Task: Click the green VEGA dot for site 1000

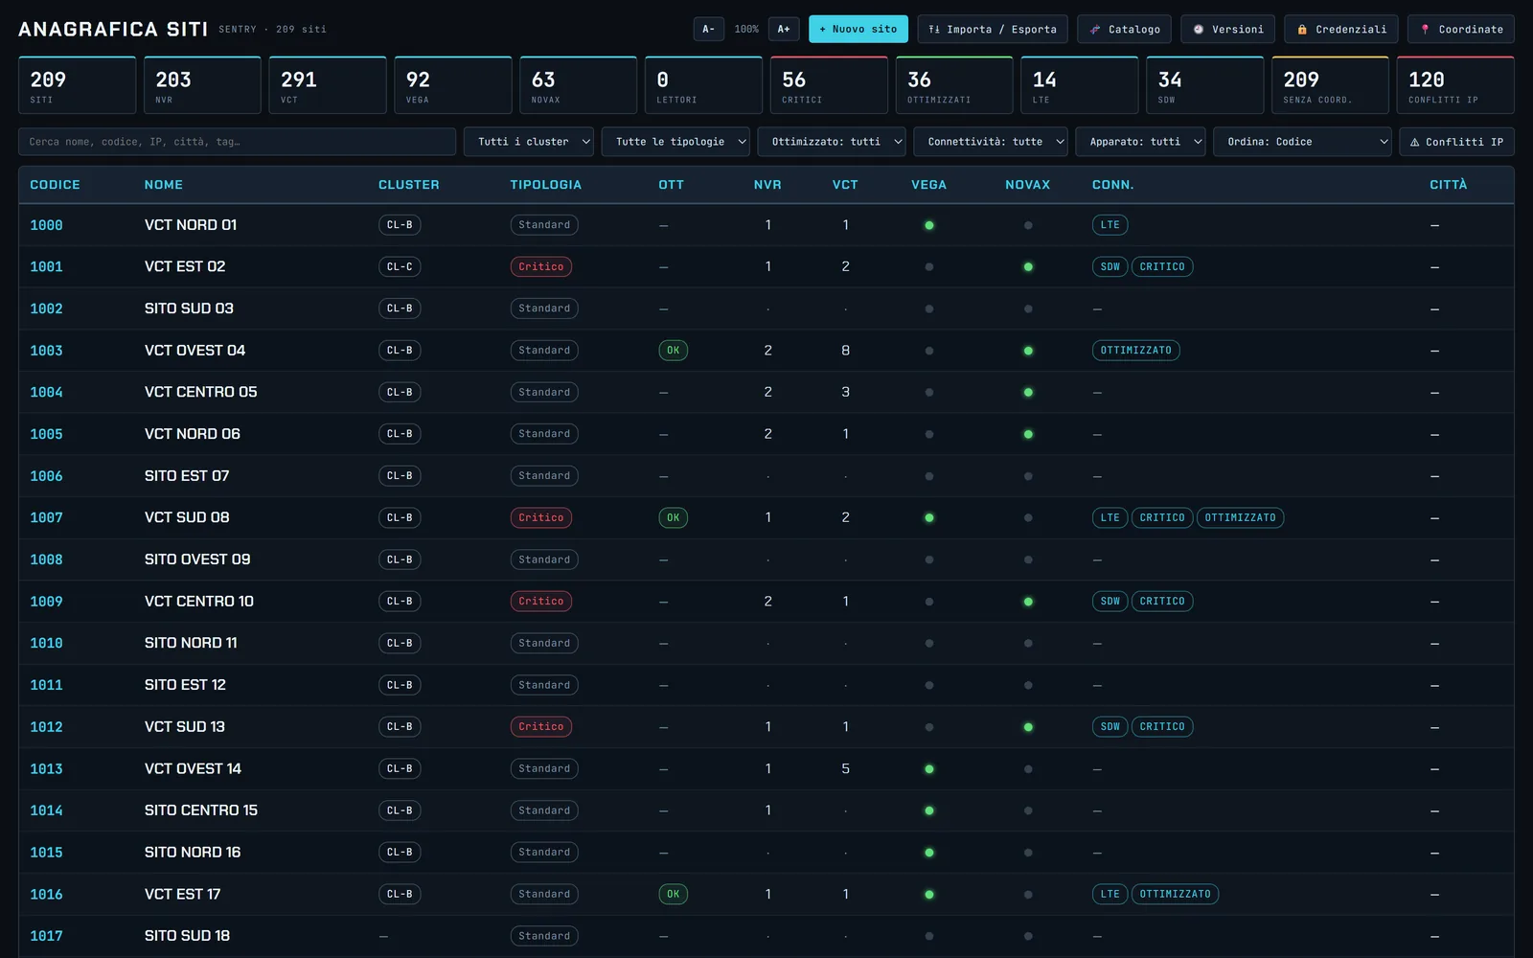Action: coord(928,225)
